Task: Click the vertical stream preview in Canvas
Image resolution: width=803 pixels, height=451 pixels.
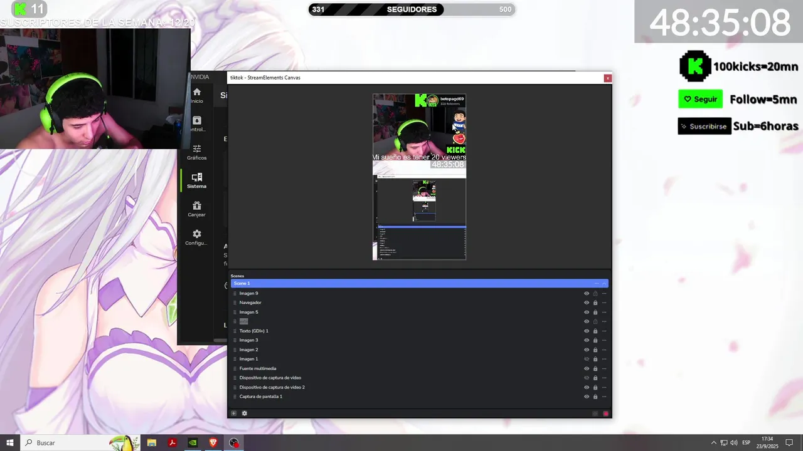Action: pyautogui.click(x=419, y=177)
